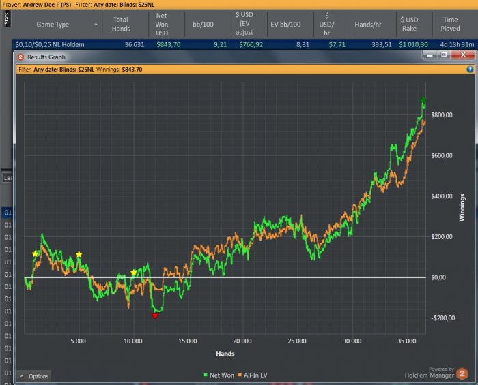Click the first yellow star marker
The height and width of the screenshot is (385, 478).
pos(36,254)
